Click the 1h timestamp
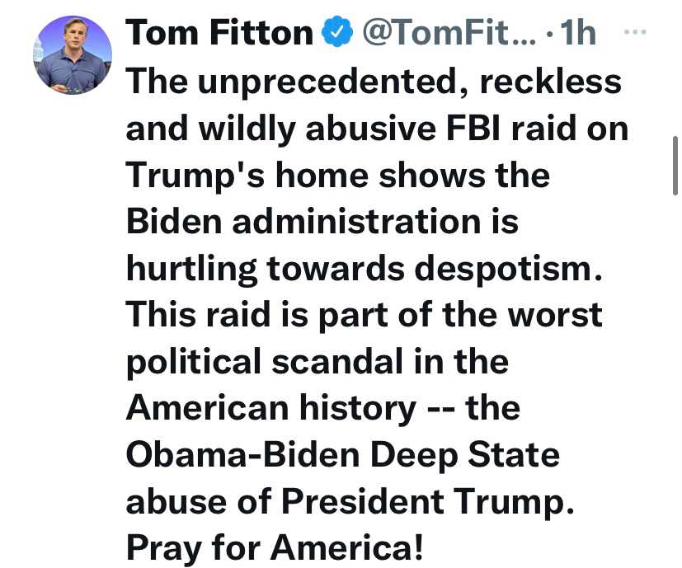Viewport: 682px width, 568px height. 576,34
